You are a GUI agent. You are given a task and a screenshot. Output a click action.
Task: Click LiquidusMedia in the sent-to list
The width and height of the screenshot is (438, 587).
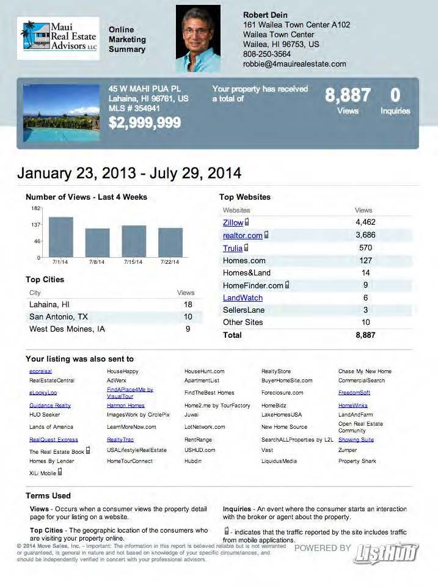tap(279, 461)
